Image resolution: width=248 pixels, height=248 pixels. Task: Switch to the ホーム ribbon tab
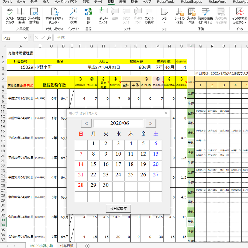click(x=21, y=2)
